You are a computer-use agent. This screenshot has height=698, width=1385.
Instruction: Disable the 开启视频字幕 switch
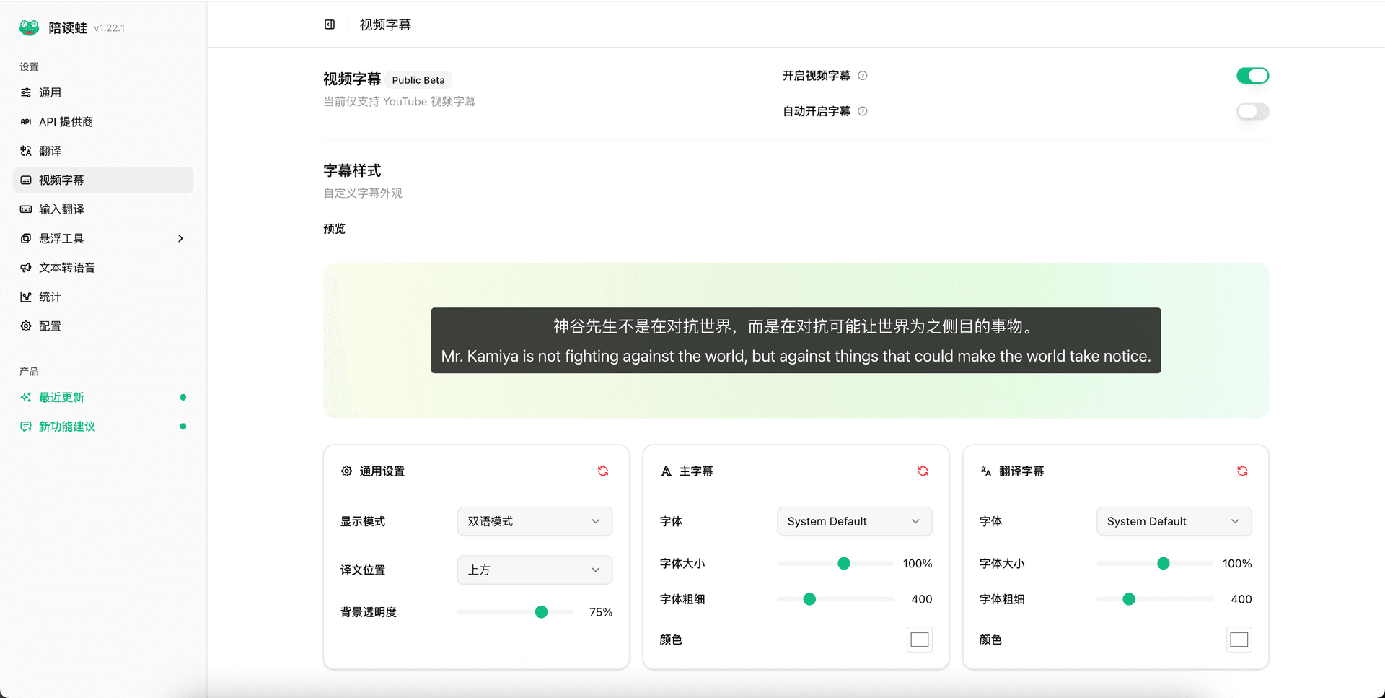[x=1252, y=75]
